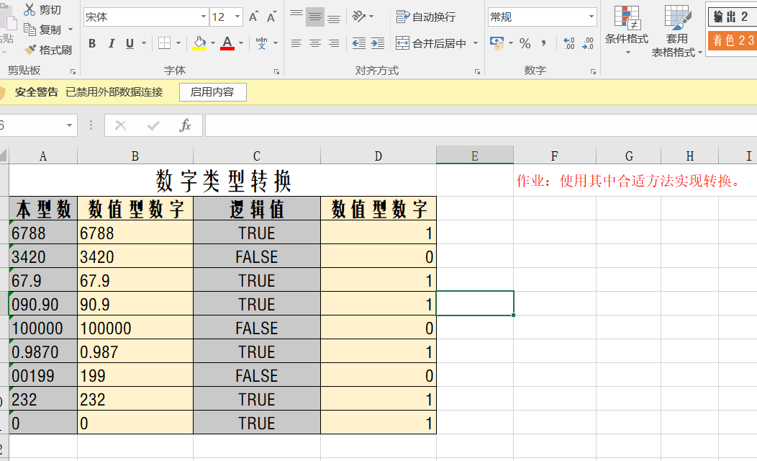
Task: Apply comma style separator
Action: (543, 43)
